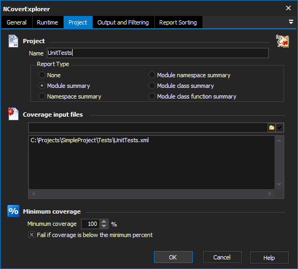
Task: Click the Coverage input files page icon
Action: (x=13, y=114)
